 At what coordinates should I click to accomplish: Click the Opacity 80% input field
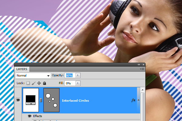pos(69,75)
